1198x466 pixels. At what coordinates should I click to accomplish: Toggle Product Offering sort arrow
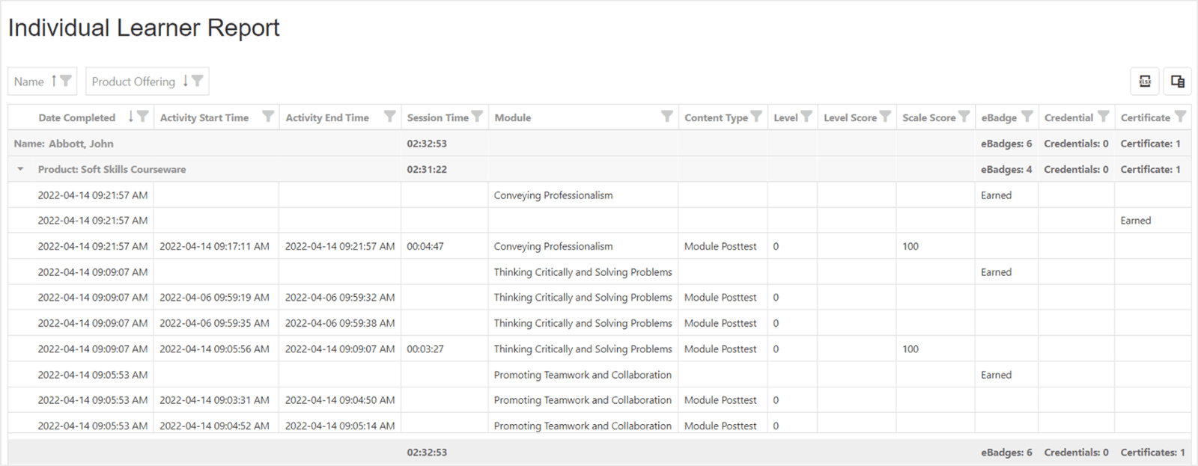tap(186, 81)
